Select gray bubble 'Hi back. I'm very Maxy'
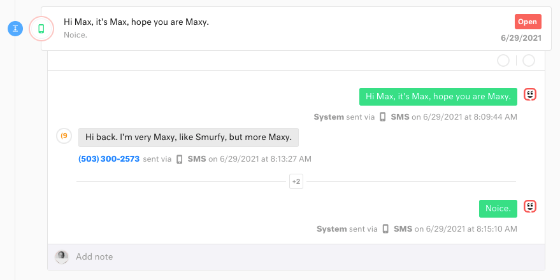 (x=189, y=137)
